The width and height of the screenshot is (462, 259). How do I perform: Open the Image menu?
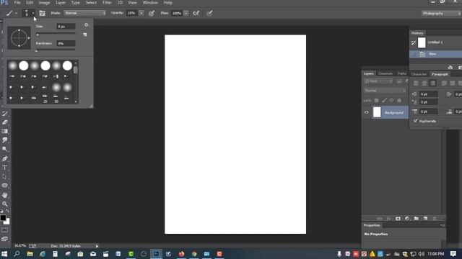(x=44, y=3)
